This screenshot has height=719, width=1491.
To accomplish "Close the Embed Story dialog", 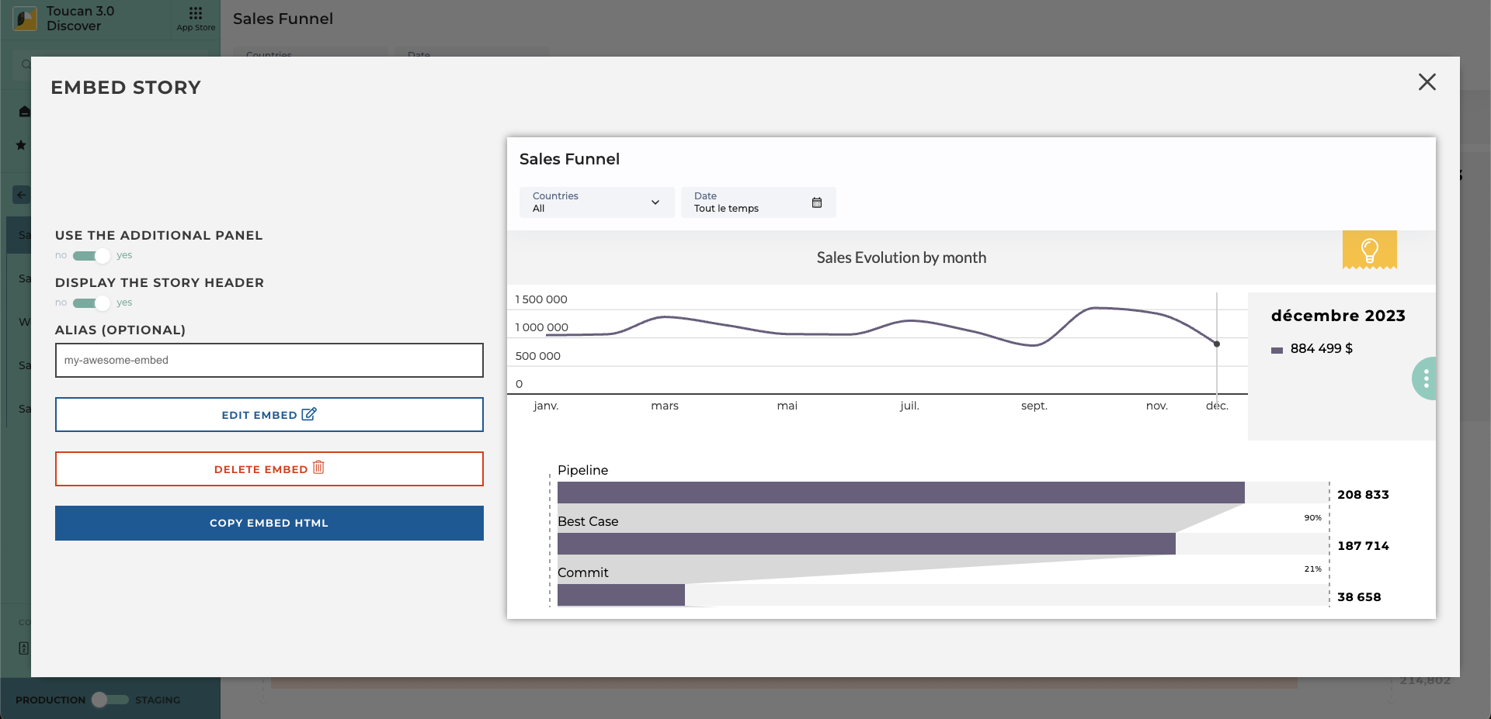I will [x=1427, y=82].
